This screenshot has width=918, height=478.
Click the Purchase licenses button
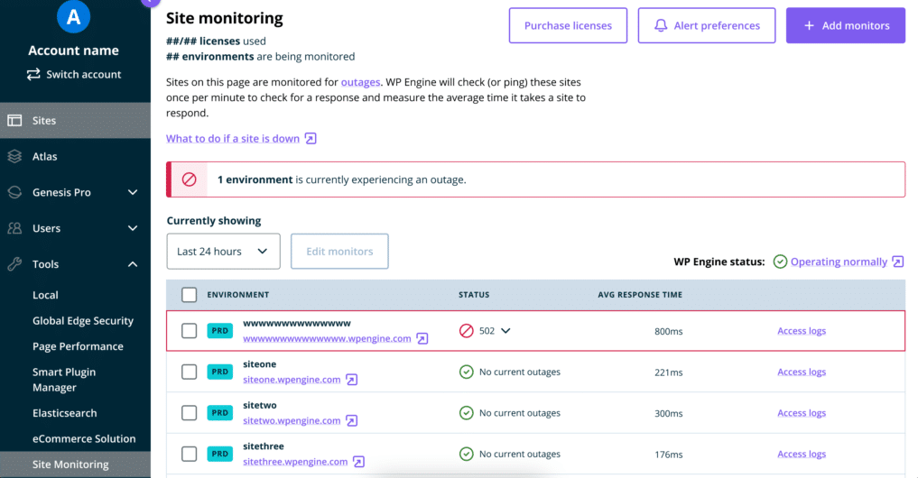568,25
